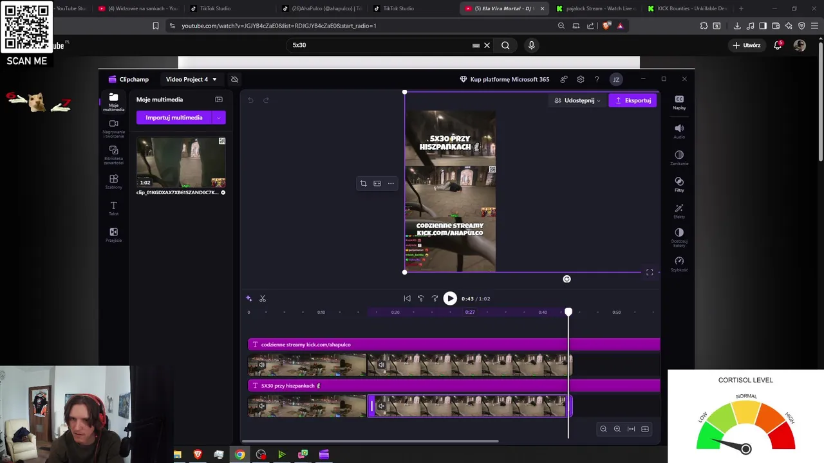Skip forward 5 seconds
The width and height of the screenshot is (824, 463).
click(435, 298)
